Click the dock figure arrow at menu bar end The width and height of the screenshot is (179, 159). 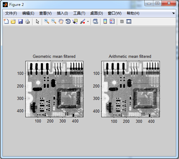point(173,13)
